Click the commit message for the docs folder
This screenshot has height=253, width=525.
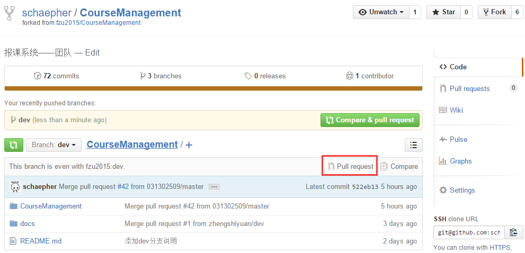pyautogui.click(x=194, y=223)
